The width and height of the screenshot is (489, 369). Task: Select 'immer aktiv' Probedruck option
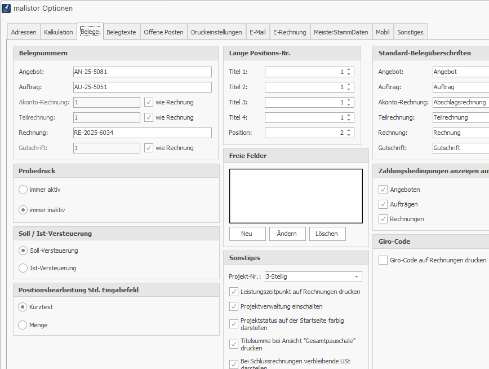(23, 190)
